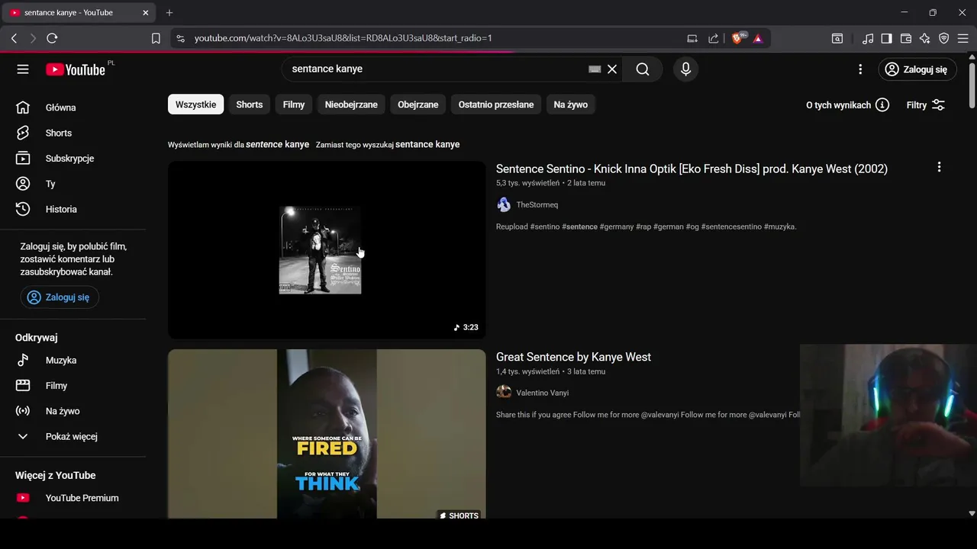Close the 'sentance kanye - YouTube' tab
This screenshot has height=549, width=977.
tap(145, 12)
